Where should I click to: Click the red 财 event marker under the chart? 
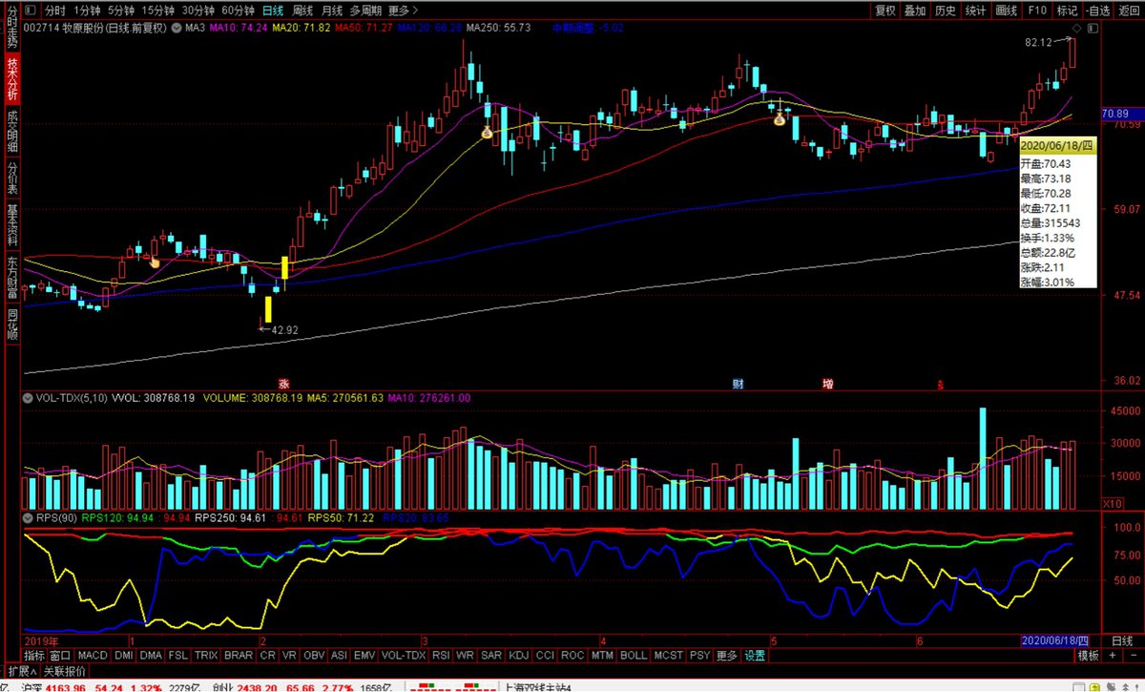tap(738, 384)
